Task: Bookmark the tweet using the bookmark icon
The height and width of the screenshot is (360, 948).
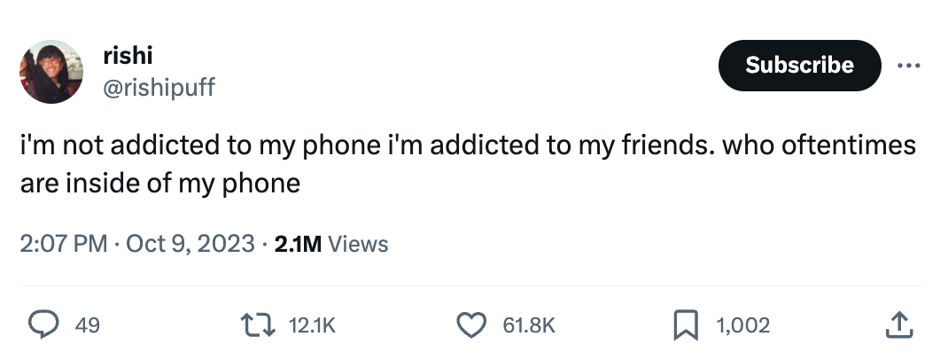Action: pyautogui.click(x=686, y=325)
